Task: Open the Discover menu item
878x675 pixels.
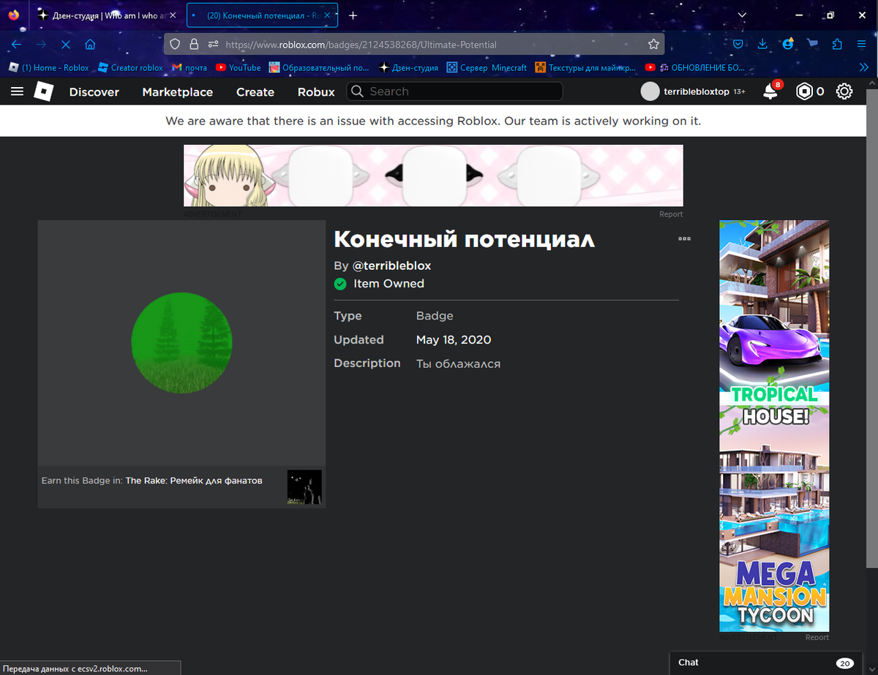Action: [94, 91]
